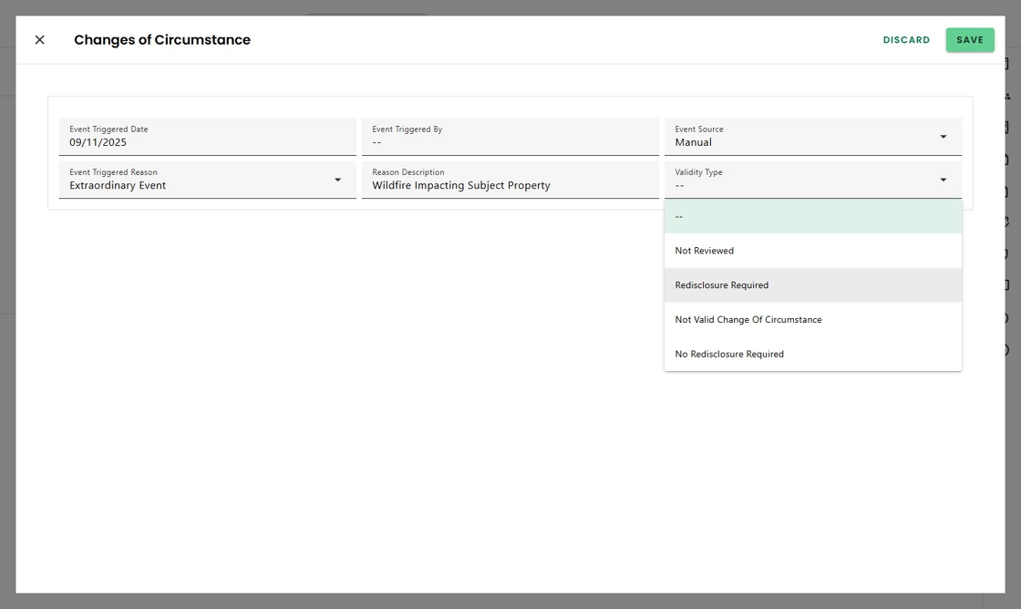
Task: Save the change of circumstance
Action: (969, 40)
